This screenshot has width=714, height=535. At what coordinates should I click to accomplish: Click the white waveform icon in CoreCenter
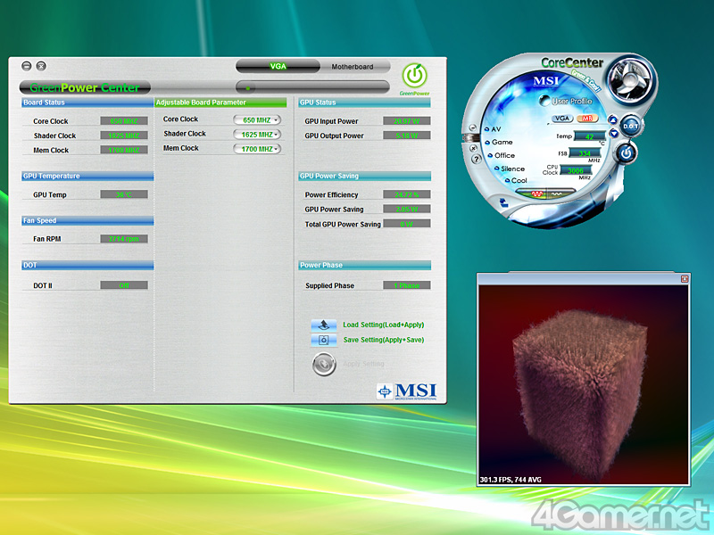(x=556, y=193)
